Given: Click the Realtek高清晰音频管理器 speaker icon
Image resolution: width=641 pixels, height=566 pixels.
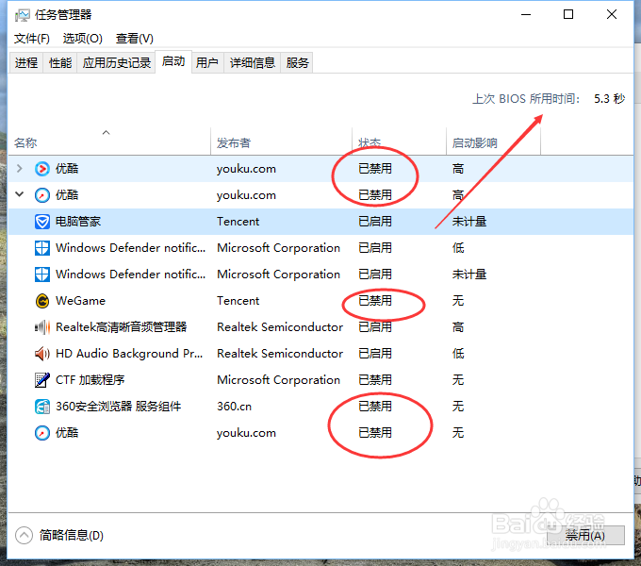Looking at the screenshot, I should pos(42,327).
